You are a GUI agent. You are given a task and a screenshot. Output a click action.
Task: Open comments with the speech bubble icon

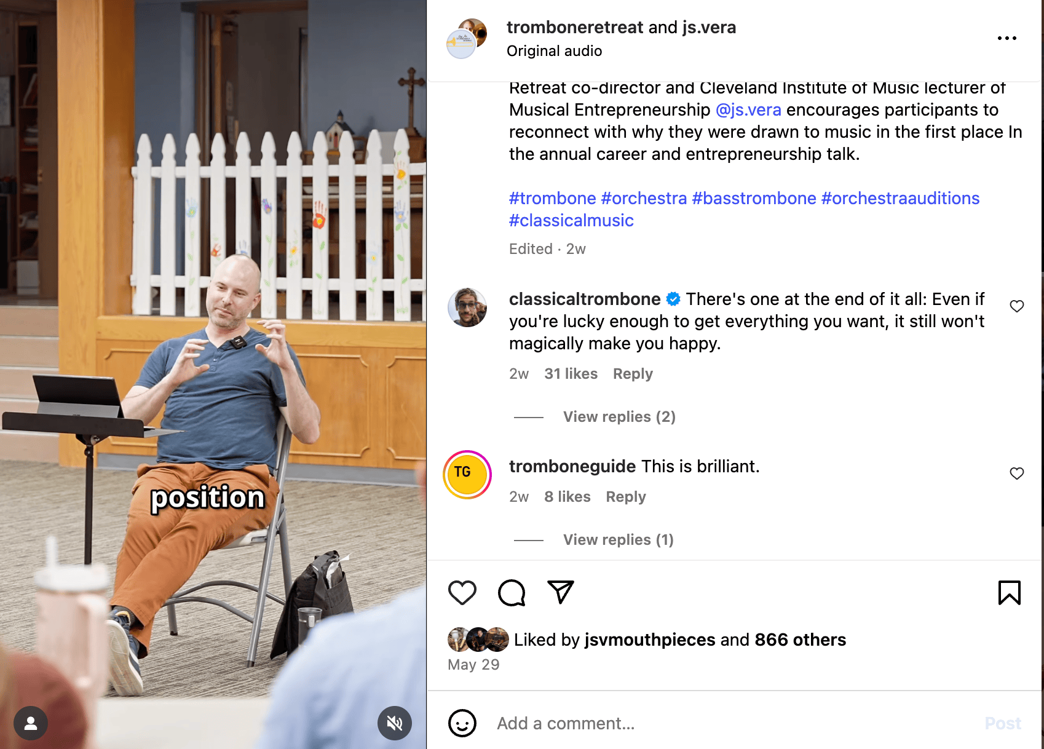click(x=512, y=593)
